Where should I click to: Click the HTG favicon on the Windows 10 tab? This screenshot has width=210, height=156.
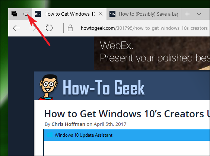[x=38, y=14]
